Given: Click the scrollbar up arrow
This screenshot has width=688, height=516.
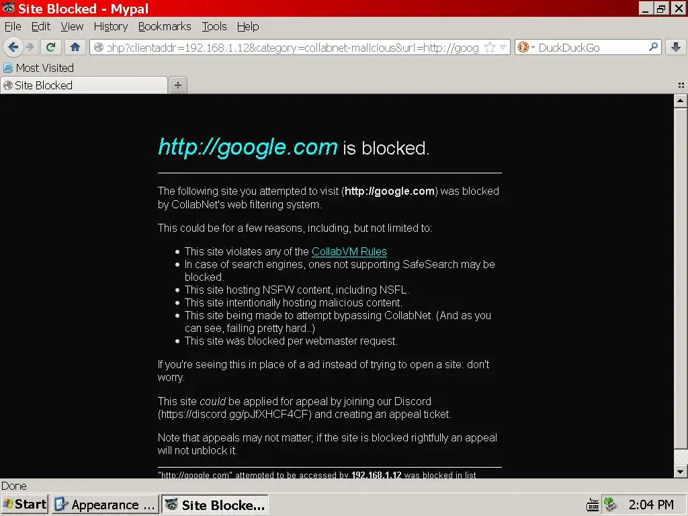Looking at the screenshot, I should click(x=680, y=101).
